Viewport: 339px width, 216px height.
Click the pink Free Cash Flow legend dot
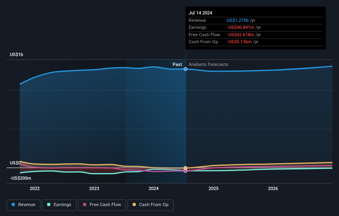(x=85, y=204)
